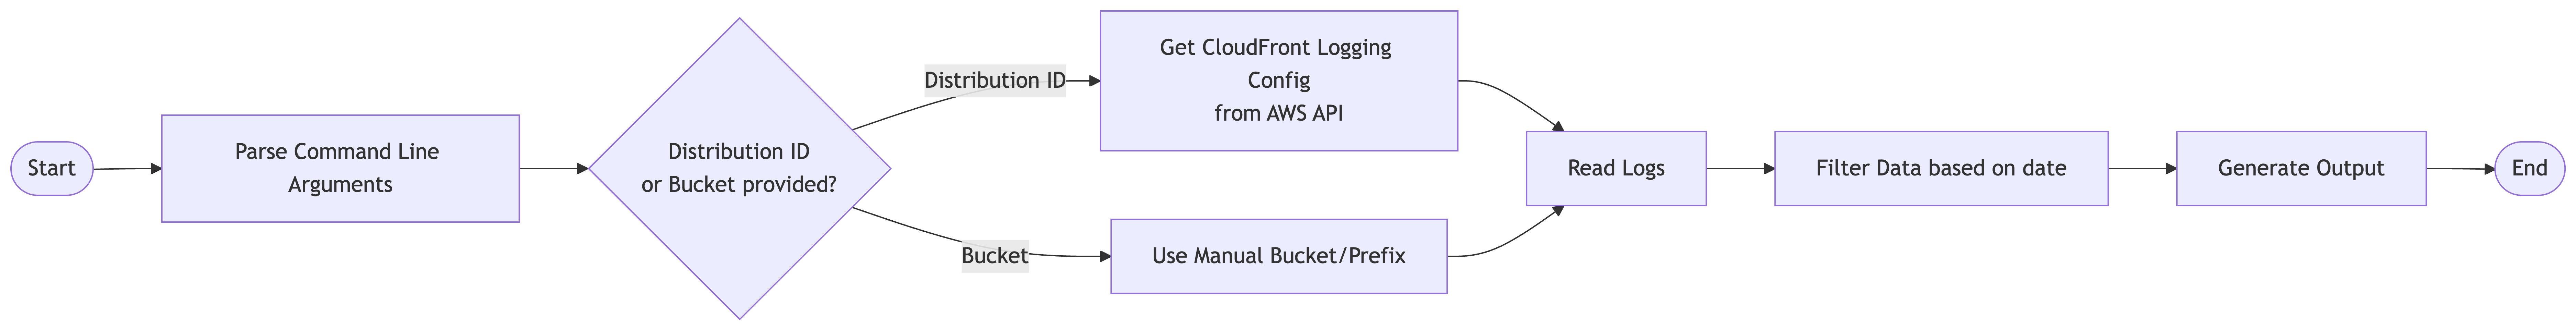Click the End node
Image resolution: width=2576 pixels, height=330 pixels.
click(x=2529, y=169)
